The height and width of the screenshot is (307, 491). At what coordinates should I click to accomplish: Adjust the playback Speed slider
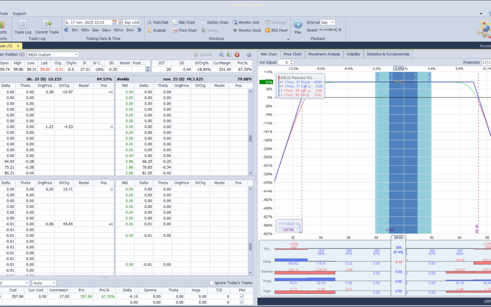pyautogui.click(x=330, y=30)
